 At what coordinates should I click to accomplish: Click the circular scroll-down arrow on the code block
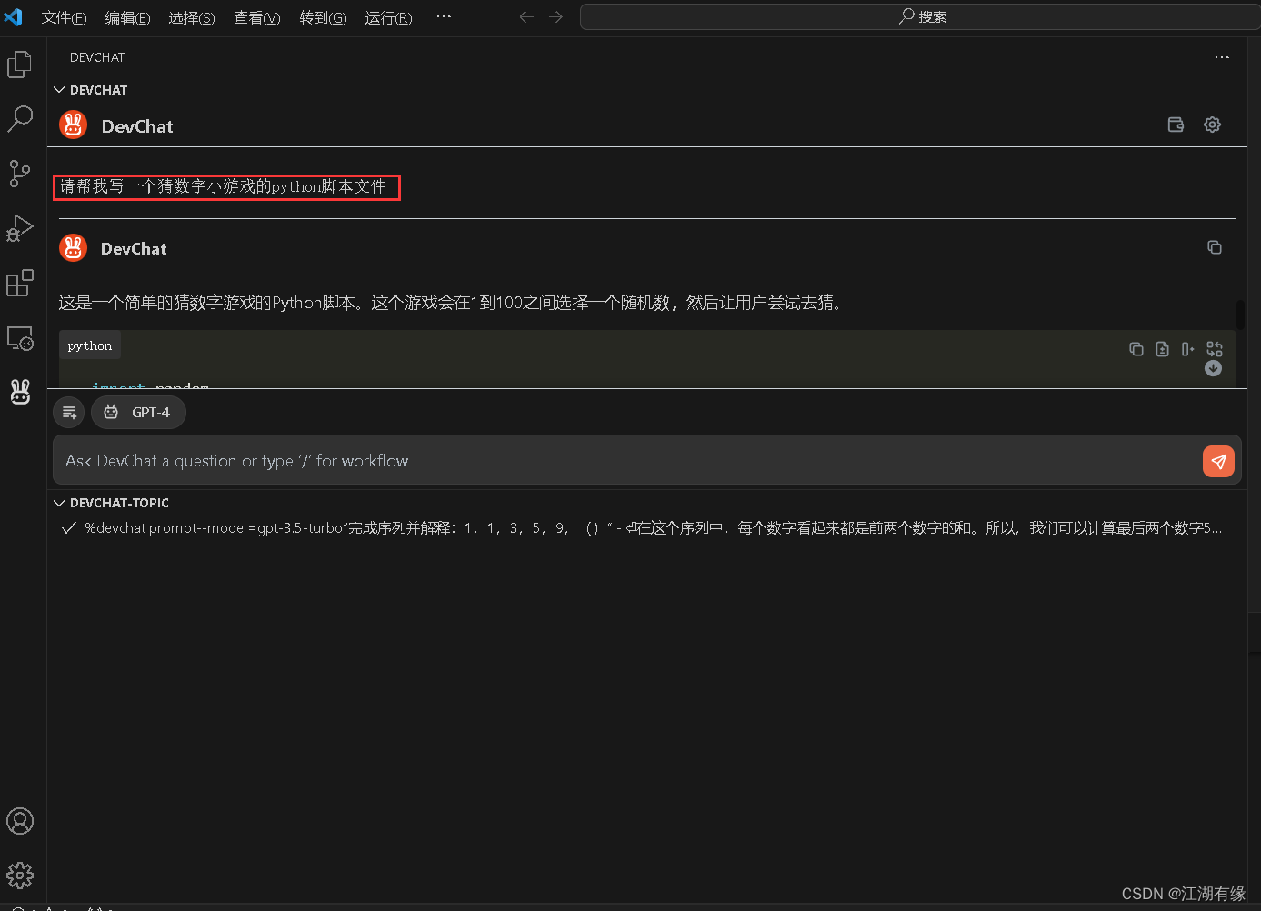coord(1213,368)
